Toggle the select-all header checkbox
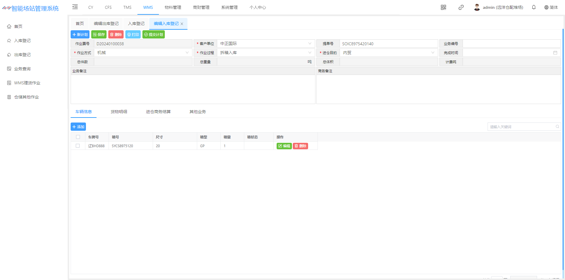565x280 pixels. [78, 137]
